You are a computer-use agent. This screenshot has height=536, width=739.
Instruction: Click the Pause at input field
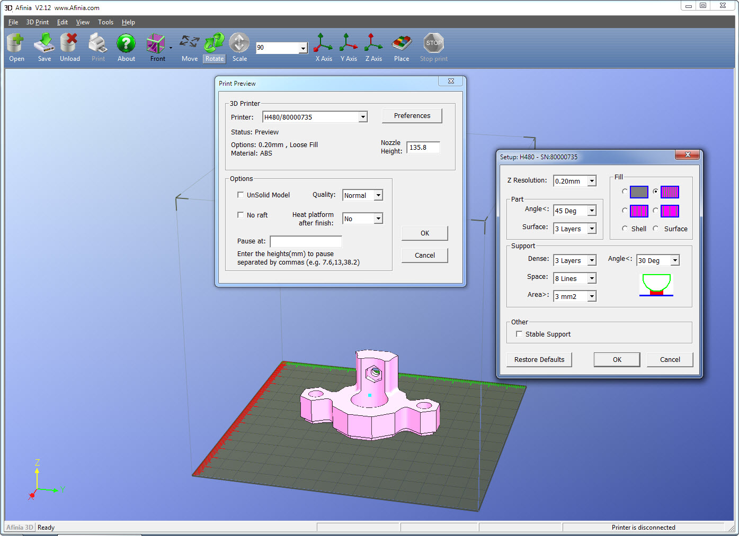[x=306, y=242]
